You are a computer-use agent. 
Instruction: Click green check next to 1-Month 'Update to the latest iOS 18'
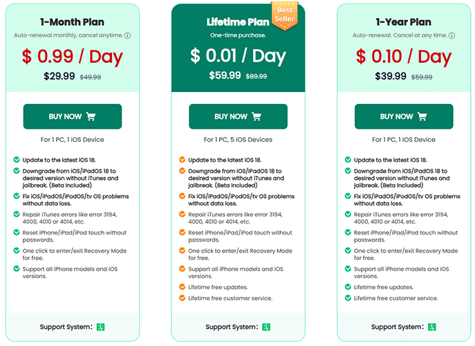[17, 159]
